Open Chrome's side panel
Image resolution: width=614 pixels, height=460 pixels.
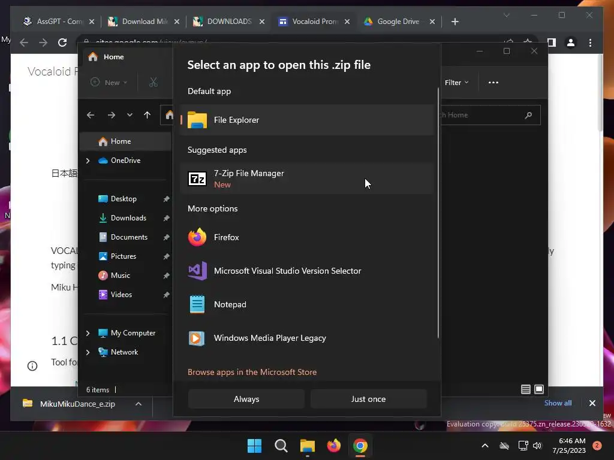point(552,43)
